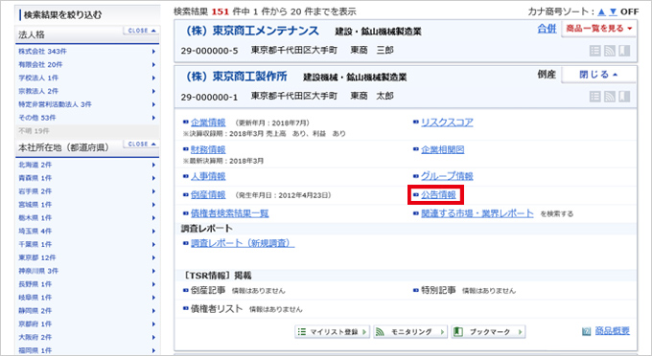Sort kana trade names ascending with the up arrow
652x356 pixels.
pyautogui.click(x=601, y=12)
